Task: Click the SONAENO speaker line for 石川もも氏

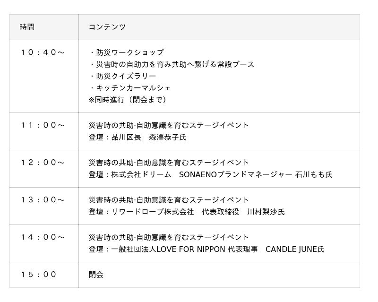Action: point(210,174)
